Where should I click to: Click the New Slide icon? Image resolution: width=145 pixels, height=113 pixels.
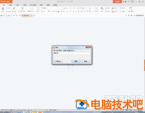[x=31, y=9]
